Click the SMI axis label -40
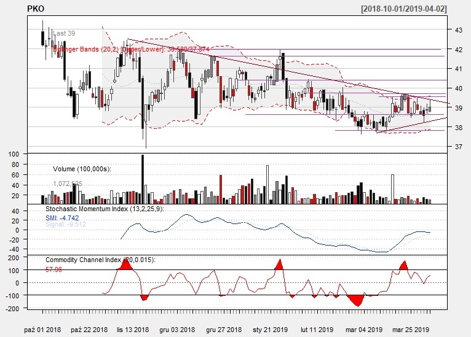 pyautogui.click(x=14, y=249)
